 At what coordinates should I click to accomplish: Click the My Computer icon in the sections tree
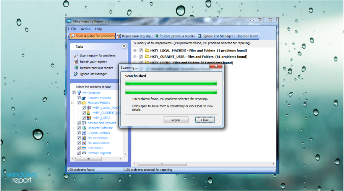pyautogui.click(x=79, y=92)
